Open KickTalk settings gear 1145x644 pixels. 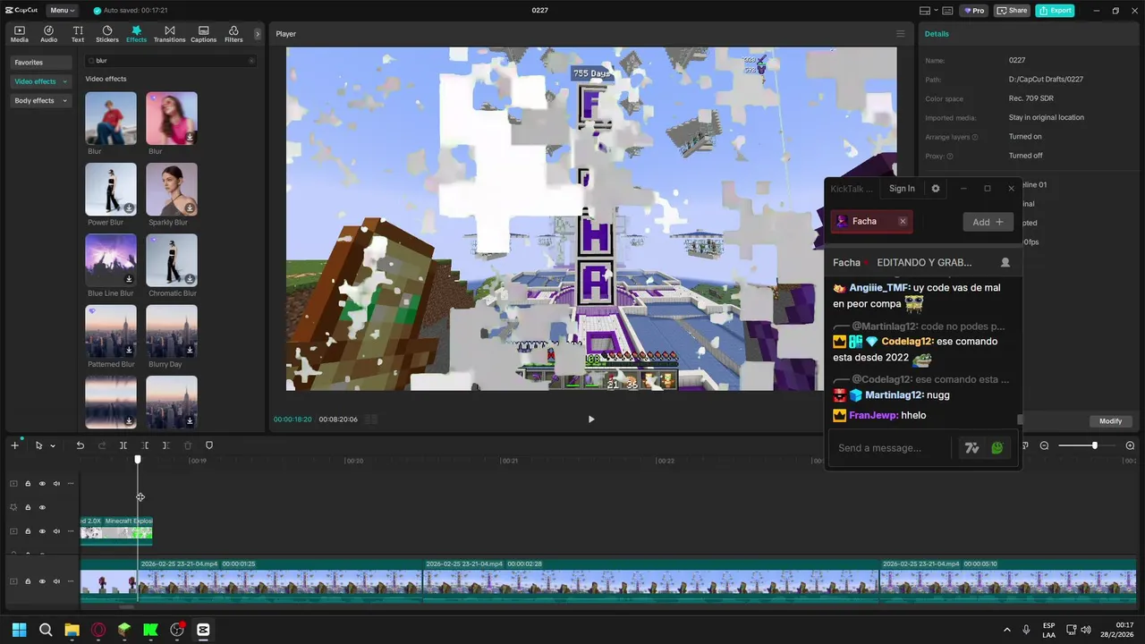pyautogui.click(x=936, y=189)
